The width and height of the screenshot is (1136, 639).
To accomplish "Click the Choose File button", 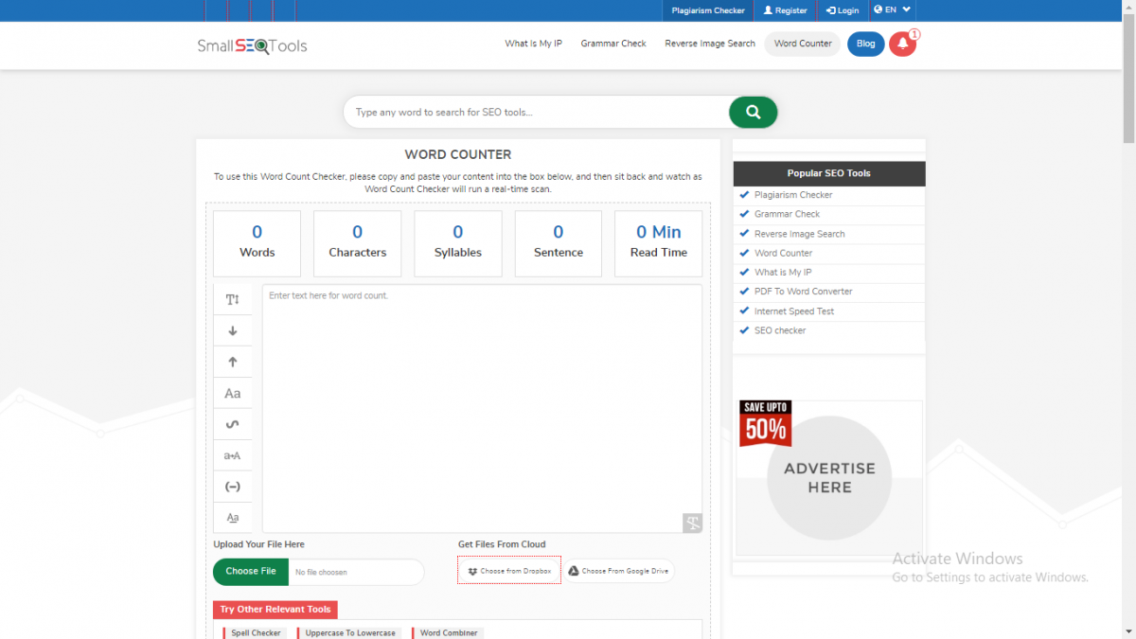I will 250,571.
